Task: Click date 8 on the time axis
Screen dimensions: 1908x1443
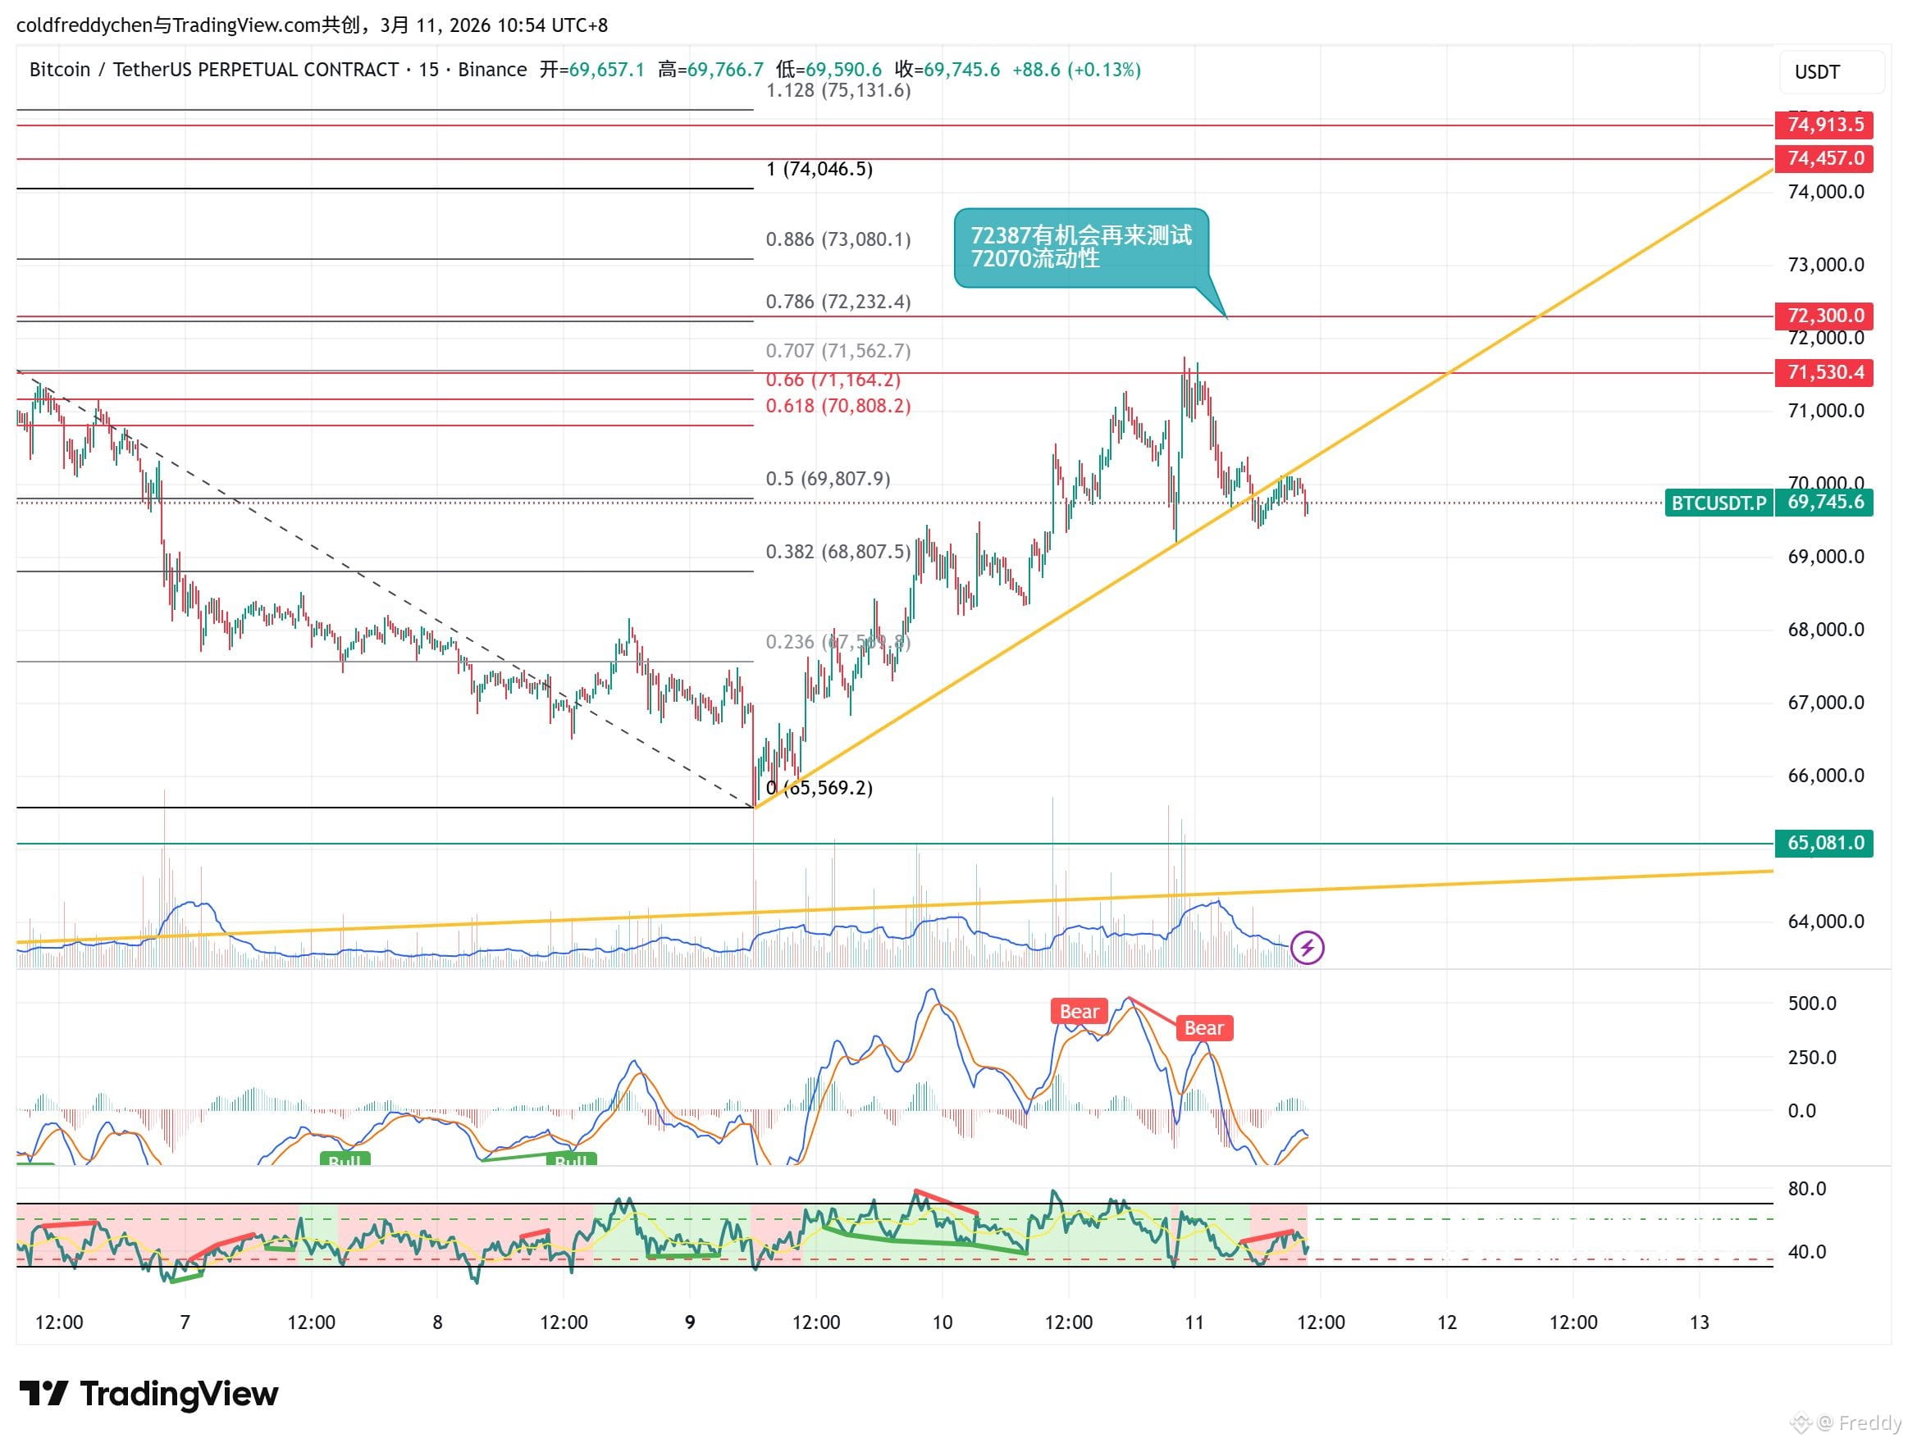Action: (x=437, y=1322)
